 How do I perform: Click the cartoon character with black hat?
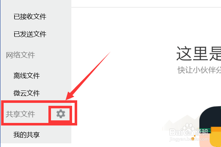click(210, 127)
